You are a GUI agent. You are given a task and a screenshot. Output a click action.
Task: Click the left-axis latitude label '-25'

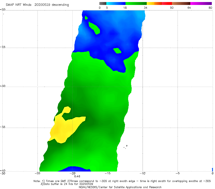click(x=3, y=47)
